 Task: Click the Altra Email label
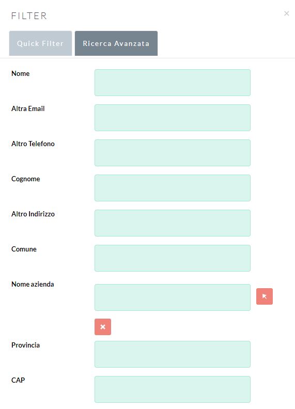coord(28,108)
